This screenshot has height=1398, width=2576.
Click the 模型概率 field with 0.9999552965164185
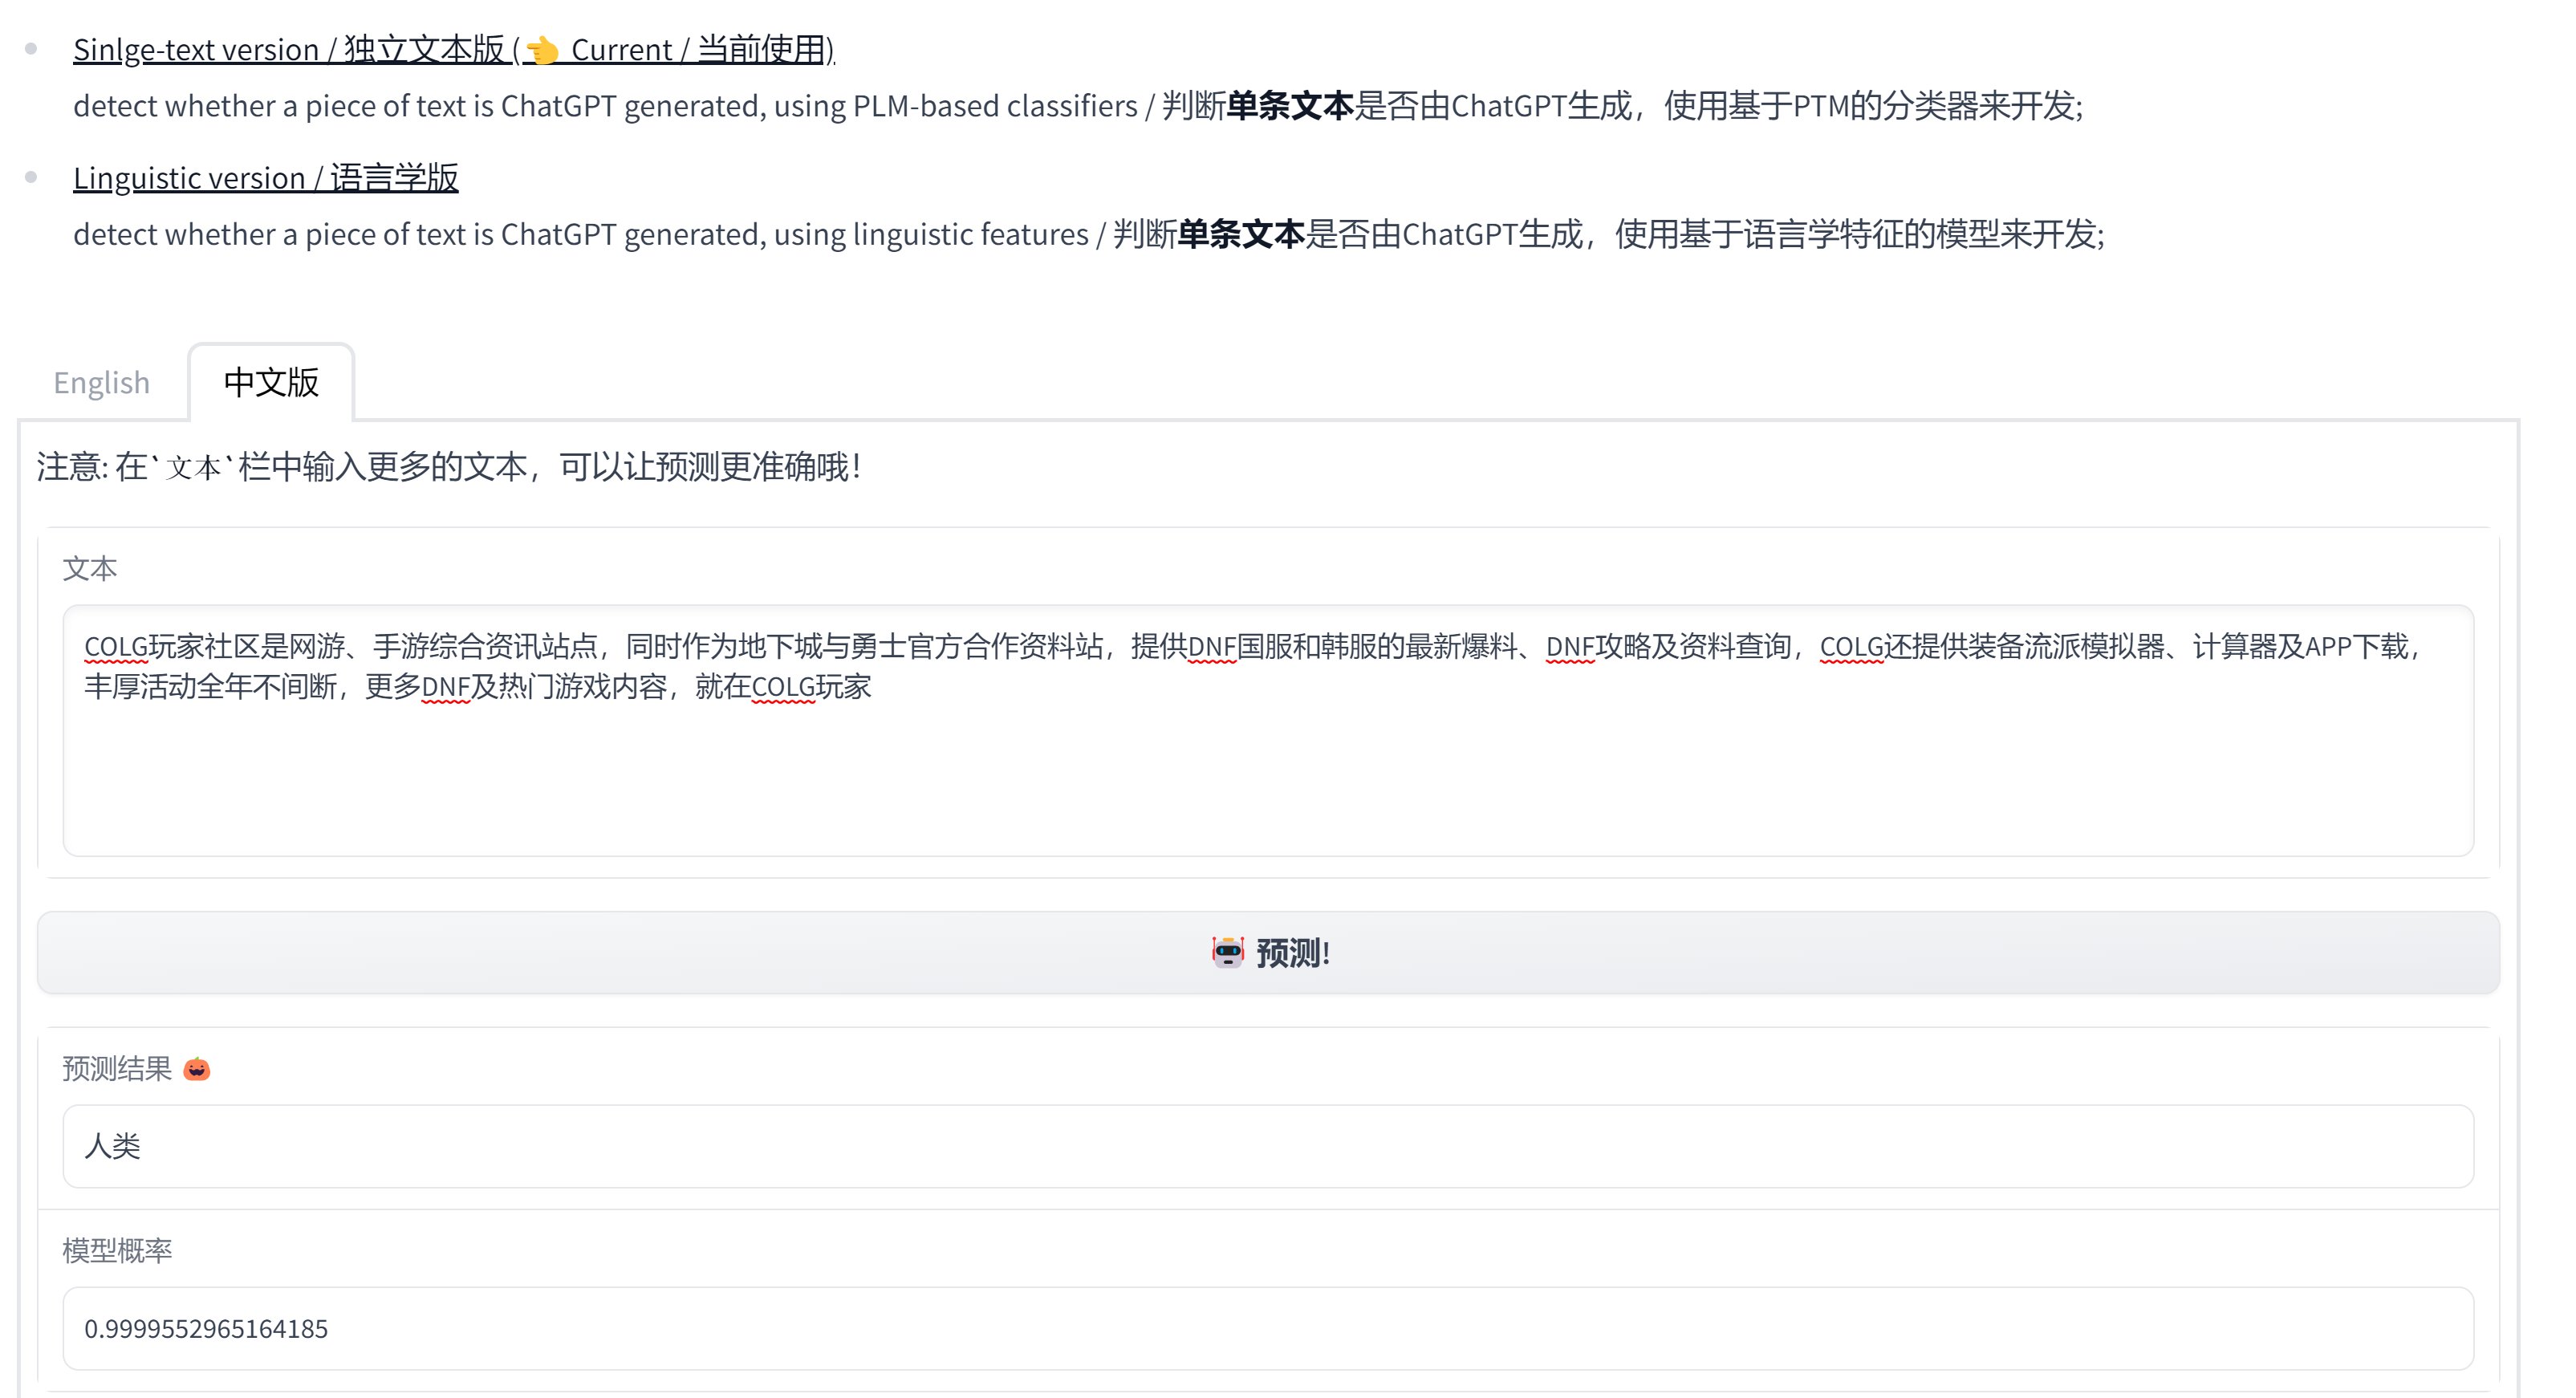tap(1268, 1328)
